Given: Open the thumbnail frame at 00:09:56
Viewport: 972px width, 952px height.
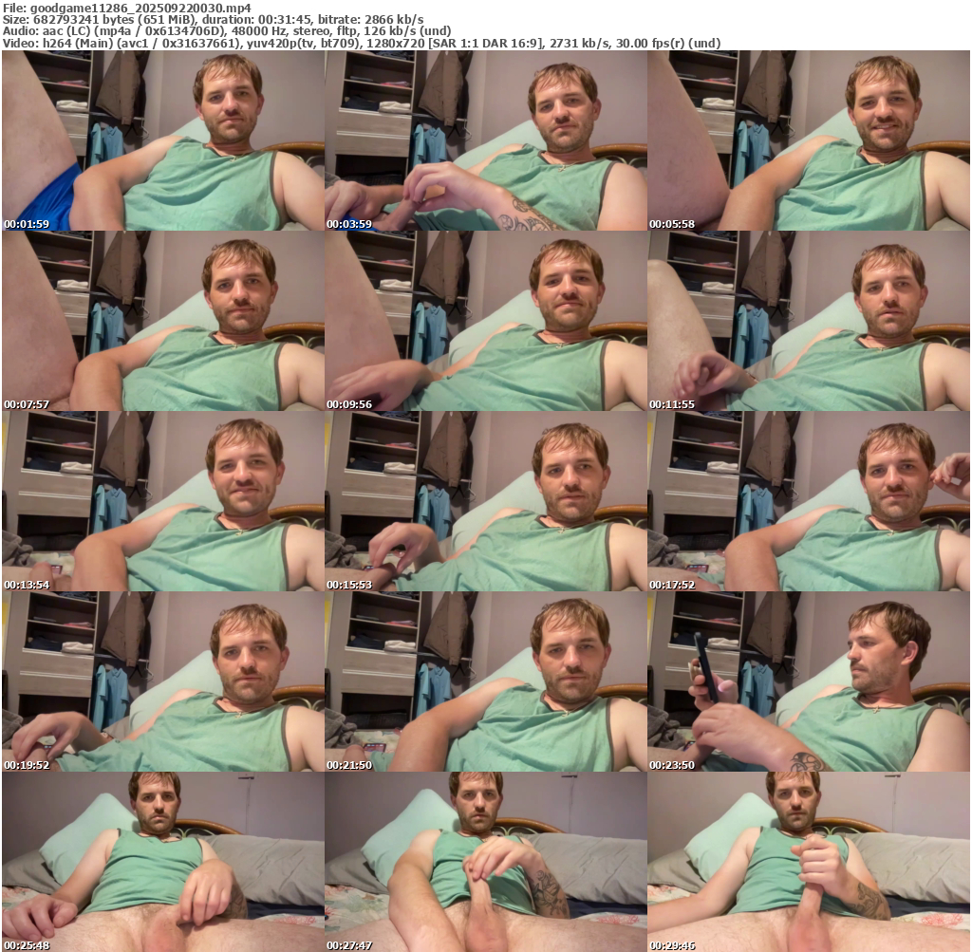Looking at the screenshot, I should click(486, 321).
